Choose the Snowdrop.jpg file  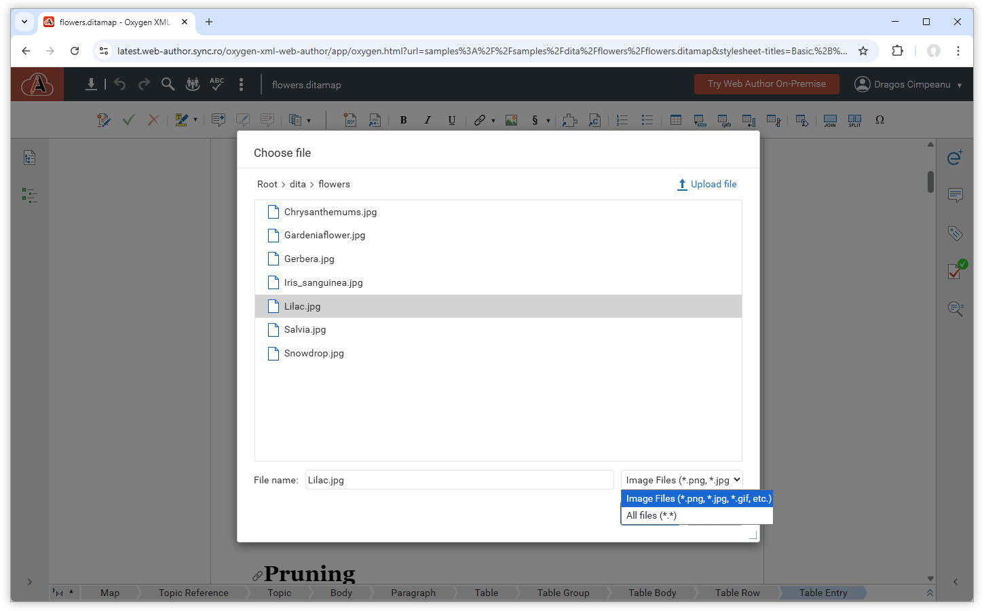tap(314, 353)
